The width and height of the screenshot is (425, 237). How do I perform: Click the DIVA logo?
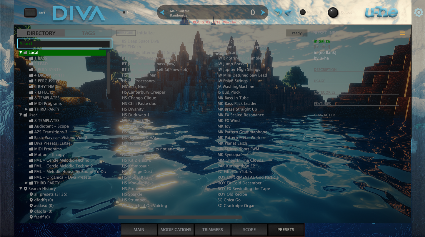click(79, 14)
